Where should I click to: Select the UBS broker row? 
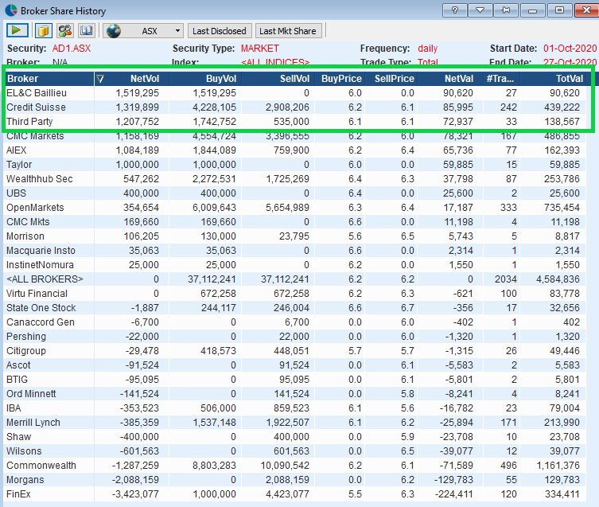(295, 193)
